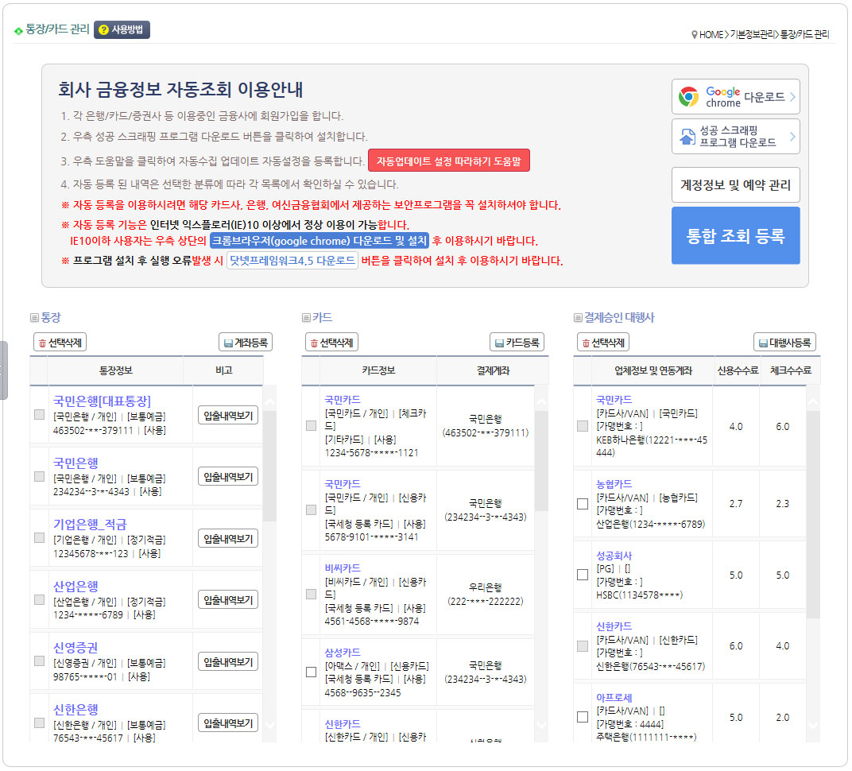Check the 성공회사 payment agency checkbox

point(583,575)
